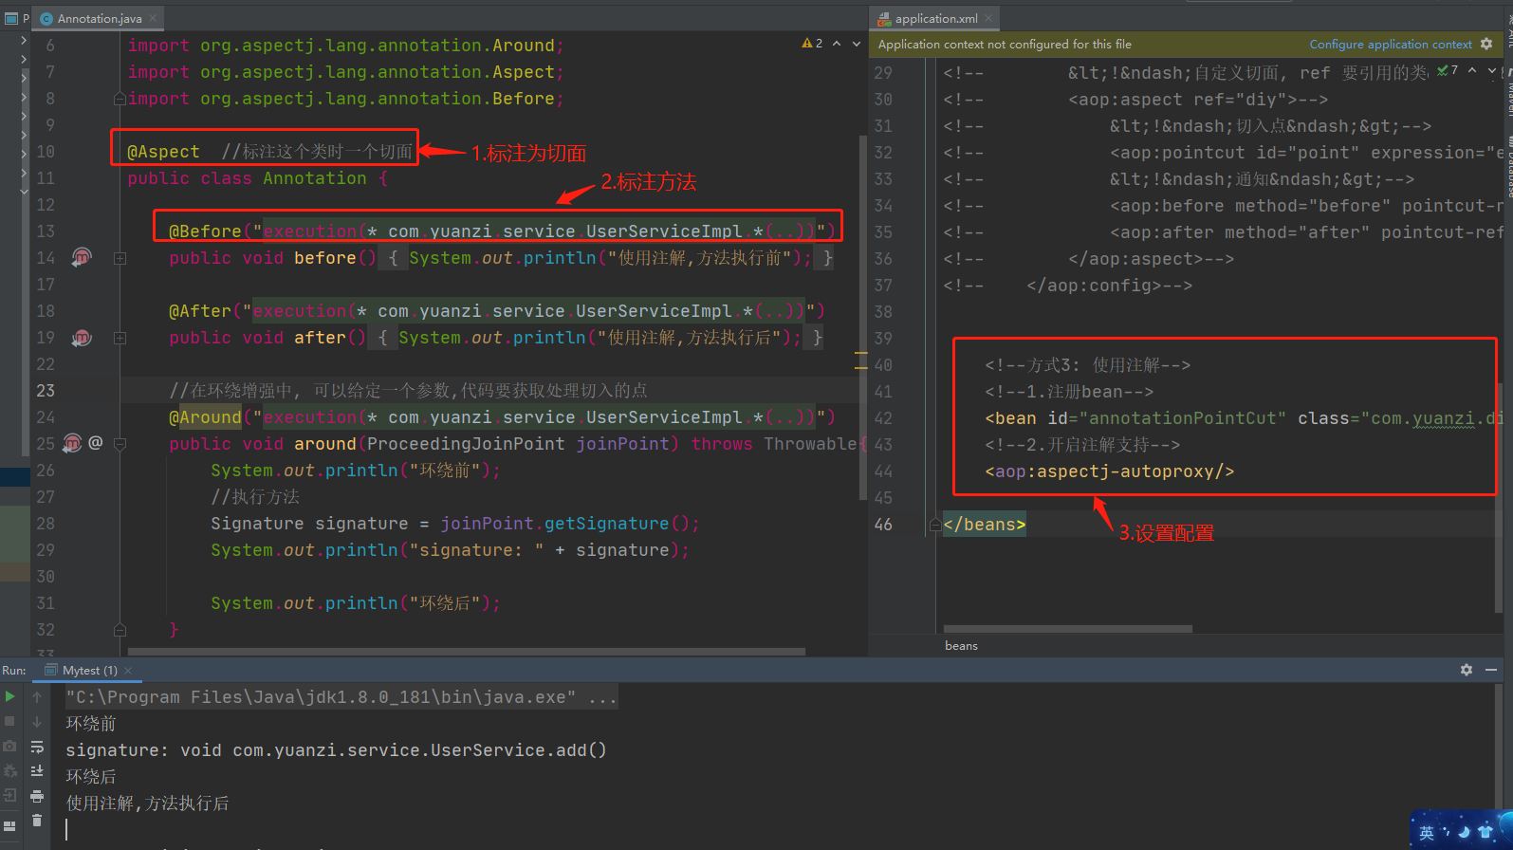Collapse the imports fold on line 8
Viewport: 1513px width, 850px height.
point(120,99)
